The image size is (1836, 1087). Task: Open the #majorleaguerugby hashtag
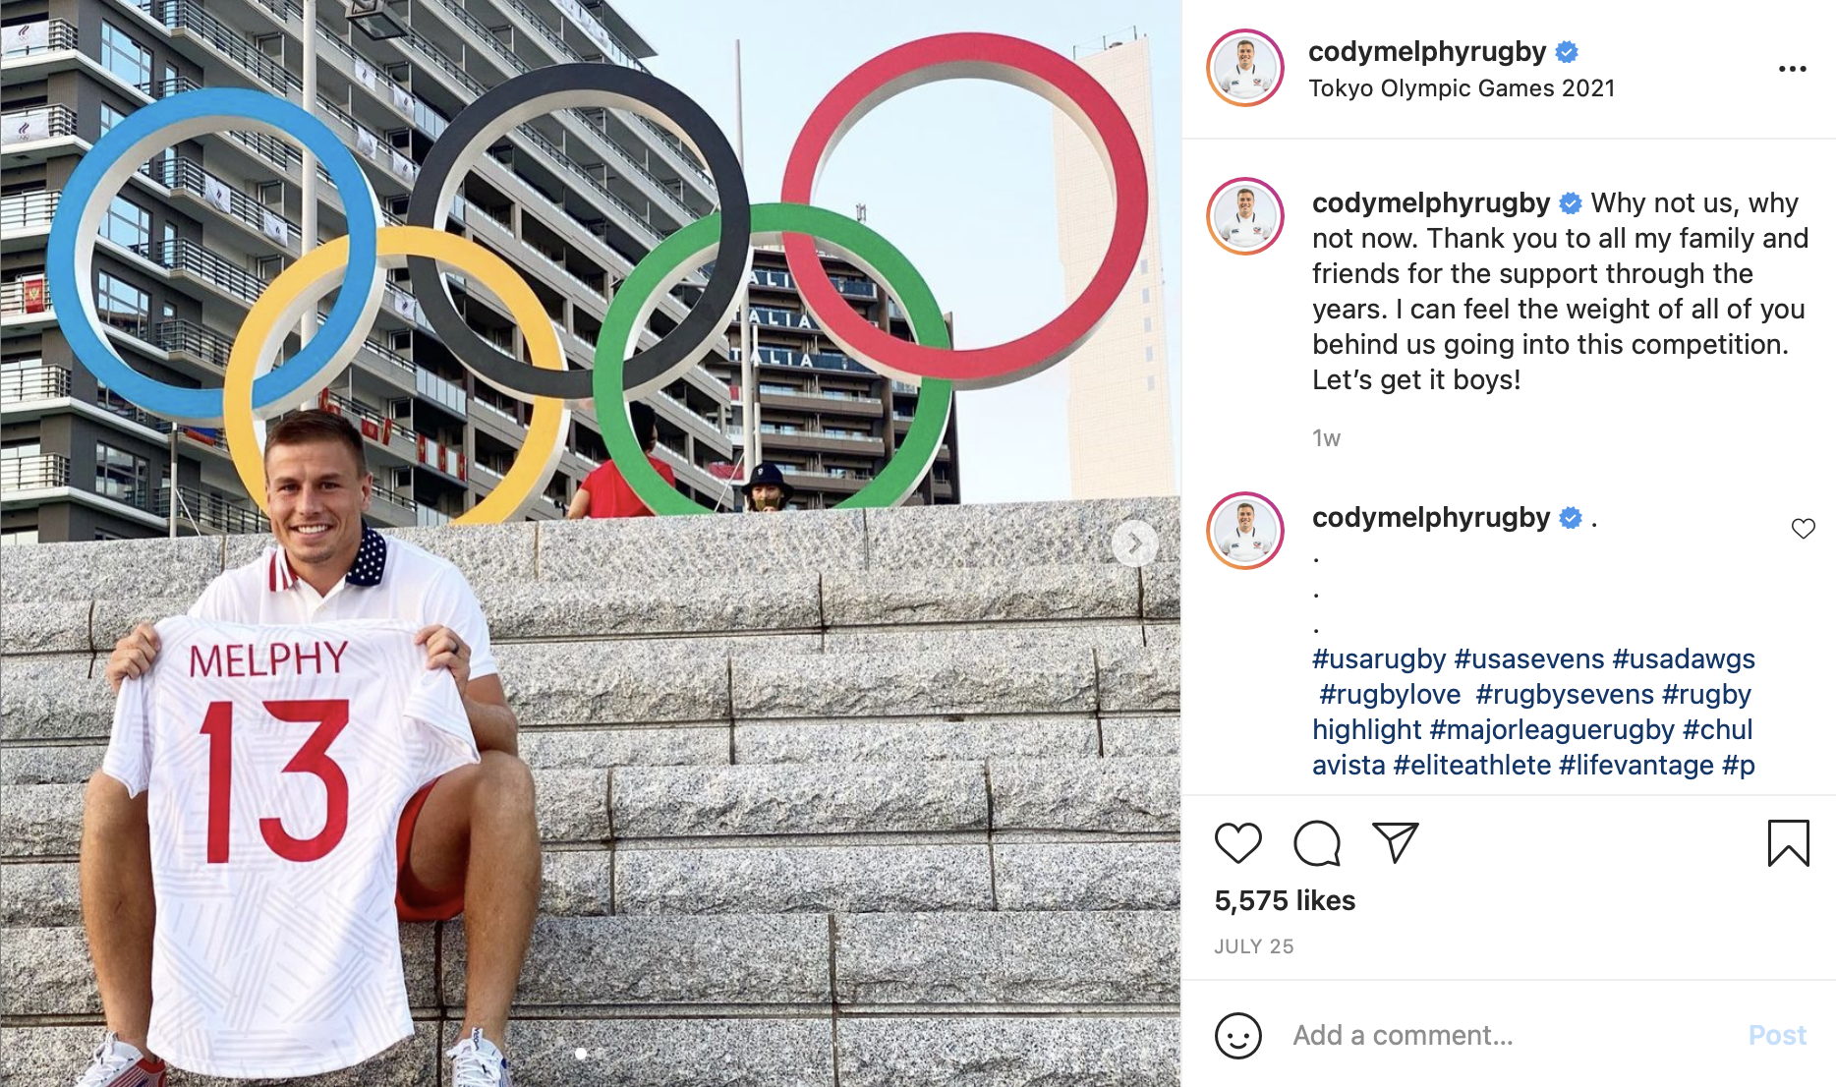(x=1552, y=729)
